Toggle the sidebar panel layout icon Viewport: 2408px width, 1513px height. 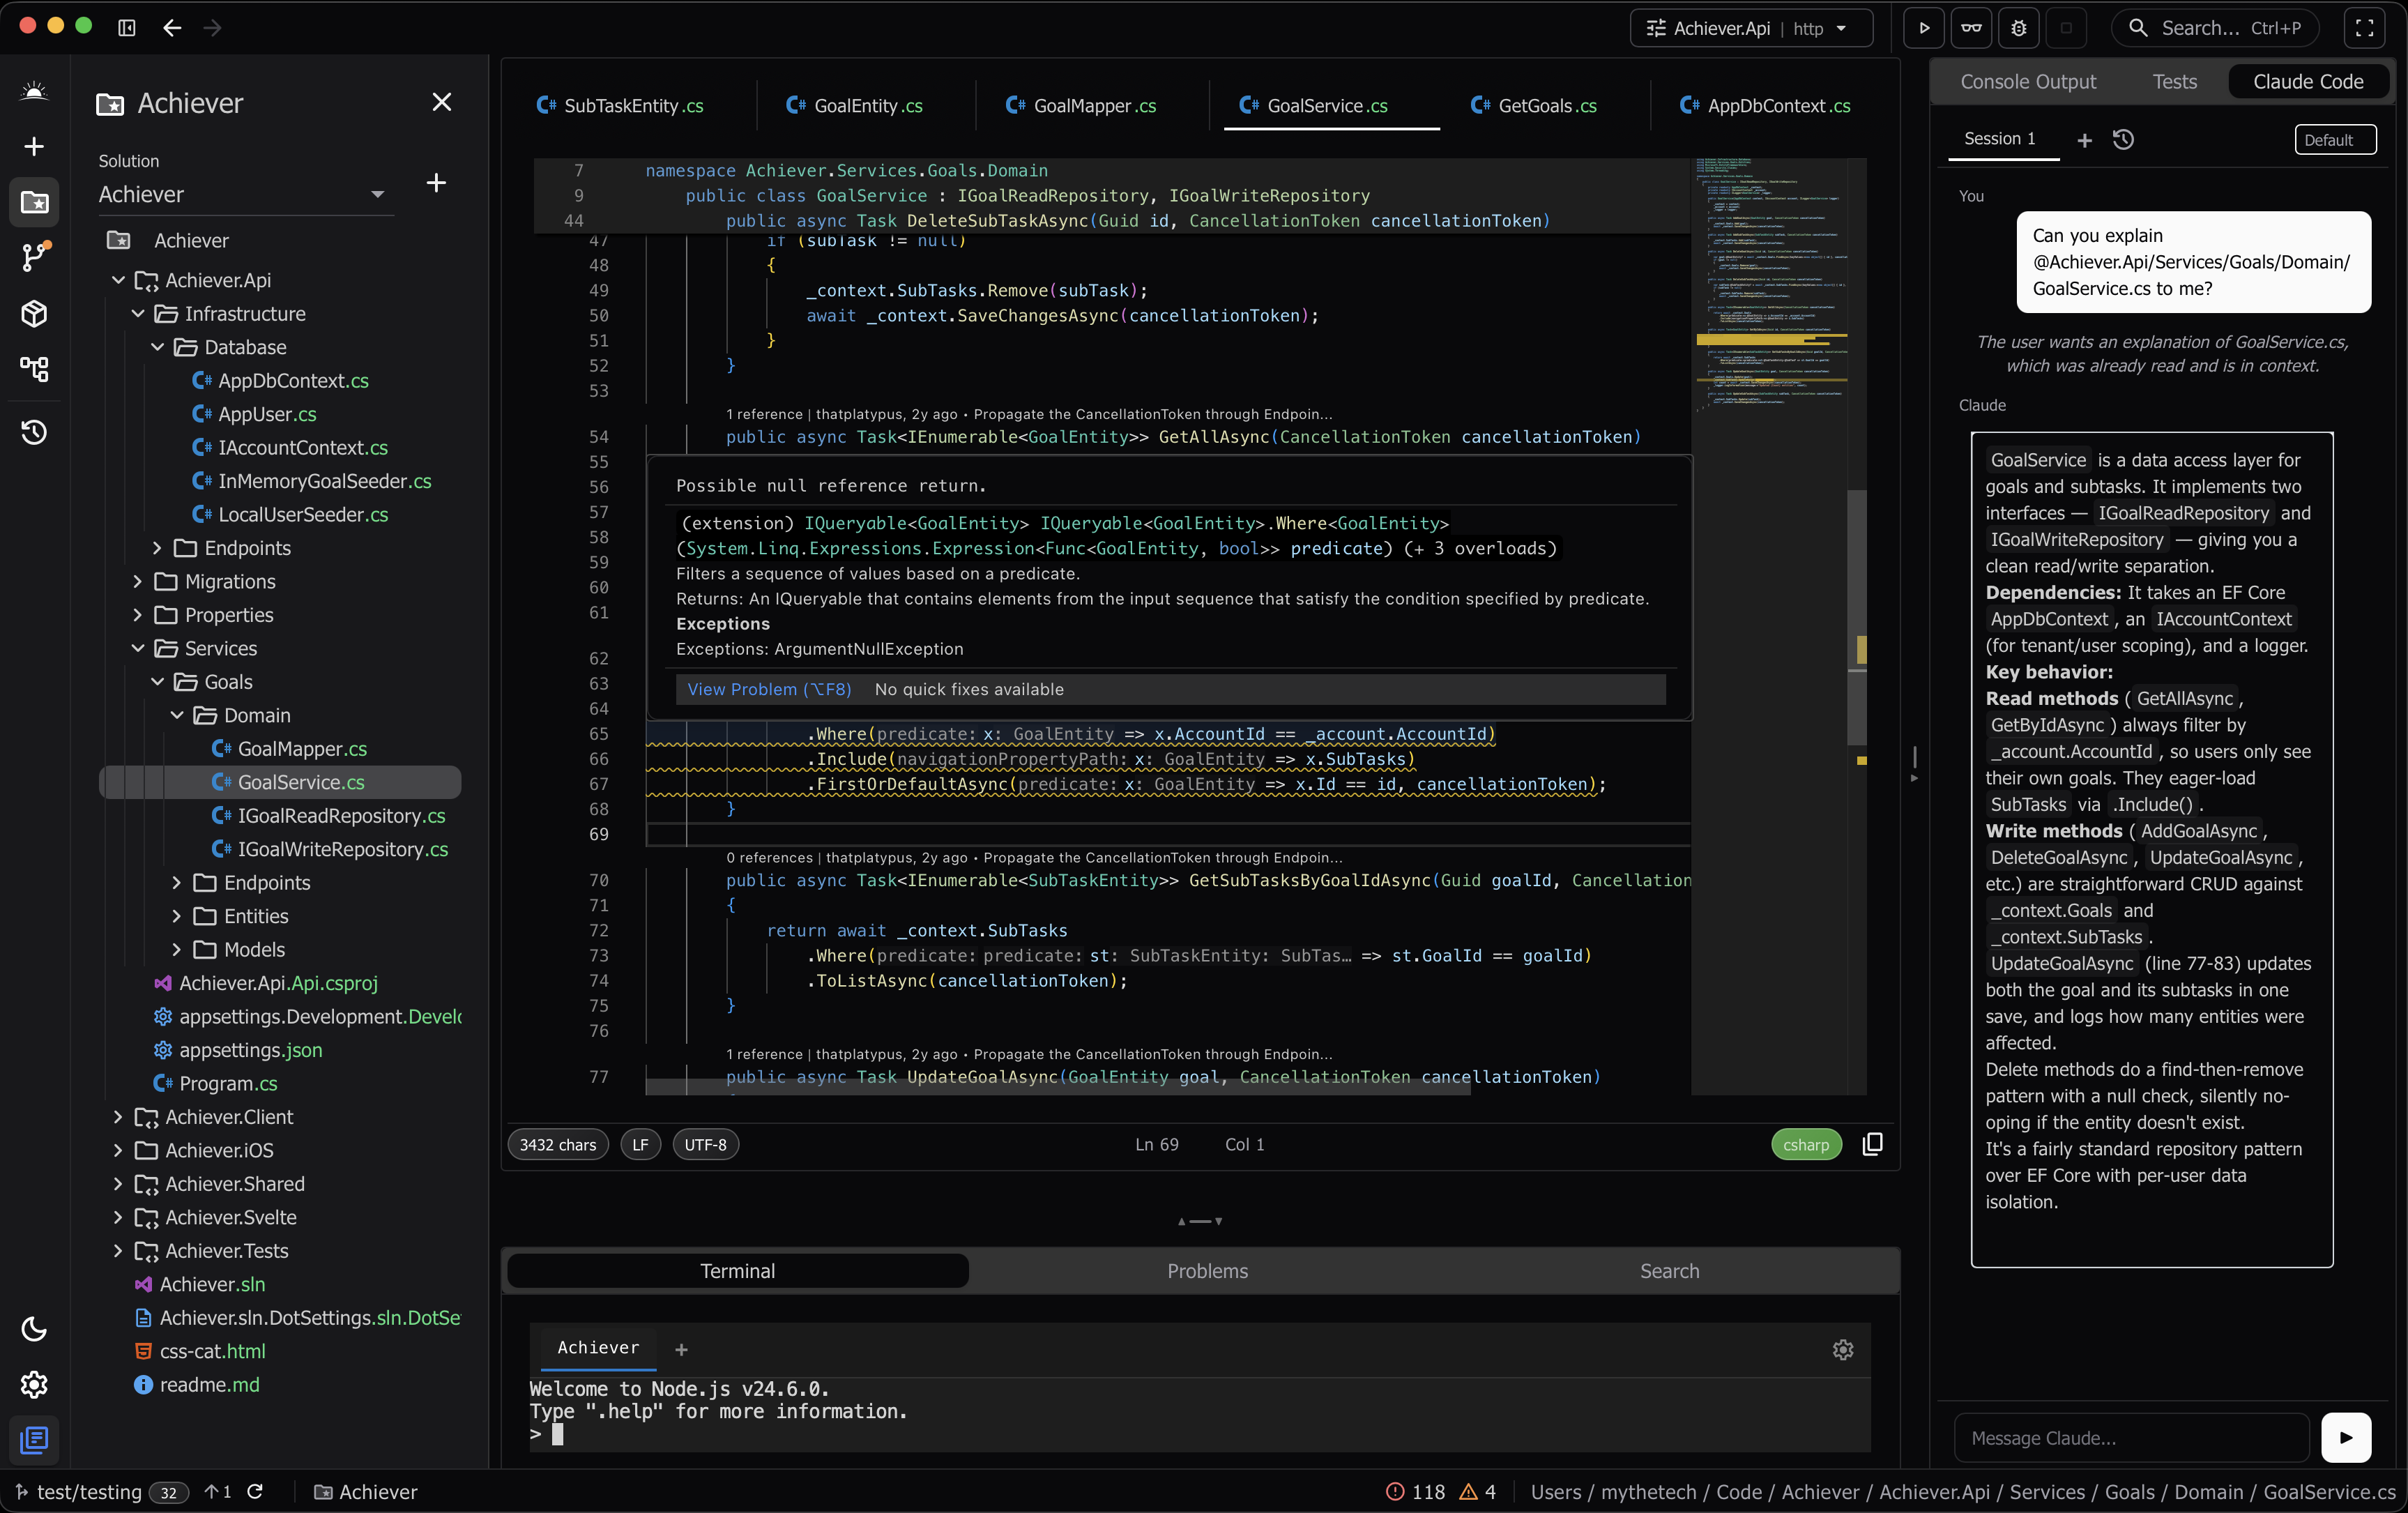tap(127, 28)
